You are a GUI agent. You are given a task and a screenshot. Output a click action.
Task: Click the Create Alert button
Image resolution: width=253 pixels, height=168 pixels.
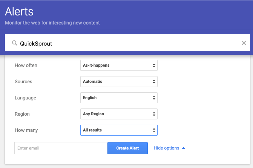coord(127,148)
